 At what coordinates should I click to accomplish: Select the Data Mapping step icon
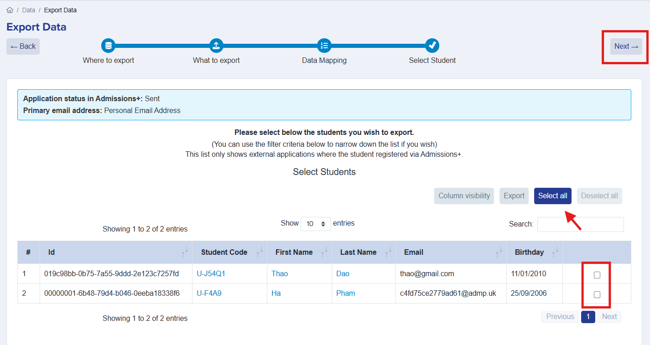point(324,46)
